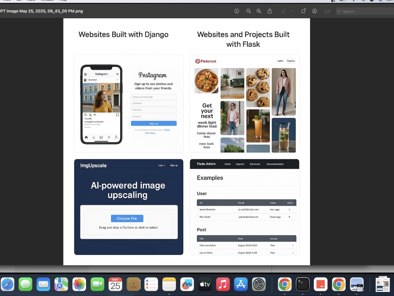This screenshot has width=394, height=296.
Task: Open Messages from the Dock
Action: 25,284
